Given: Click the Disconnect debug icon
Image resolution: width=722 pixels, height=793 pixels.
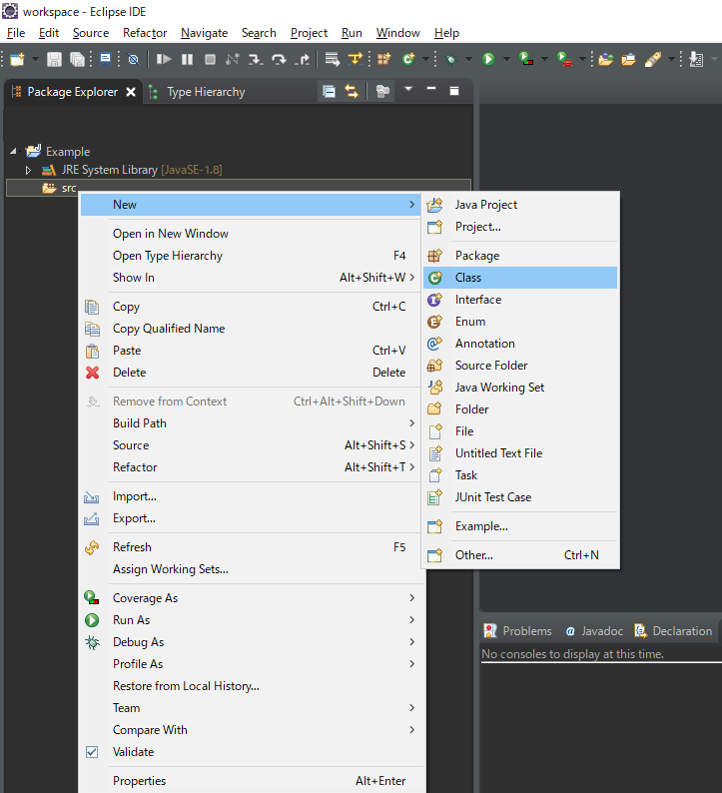Looking at the screenshot, I should pos(232,59).
